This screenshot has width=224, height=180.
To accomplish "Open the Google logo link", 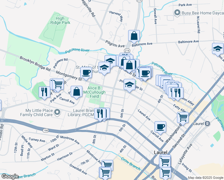I will pyautogui.click(x=9, y=176).
